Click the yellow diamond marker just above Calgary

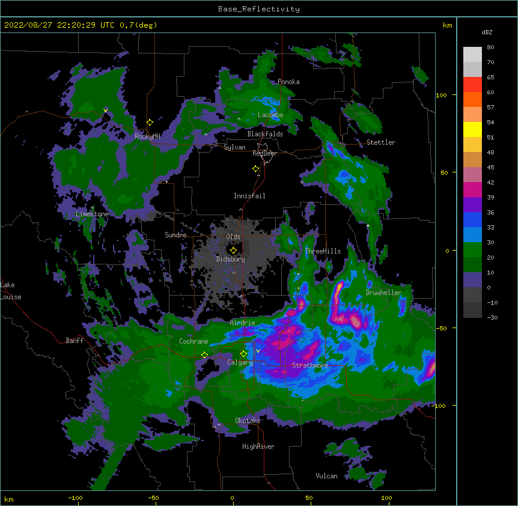[x=243, y=354]
